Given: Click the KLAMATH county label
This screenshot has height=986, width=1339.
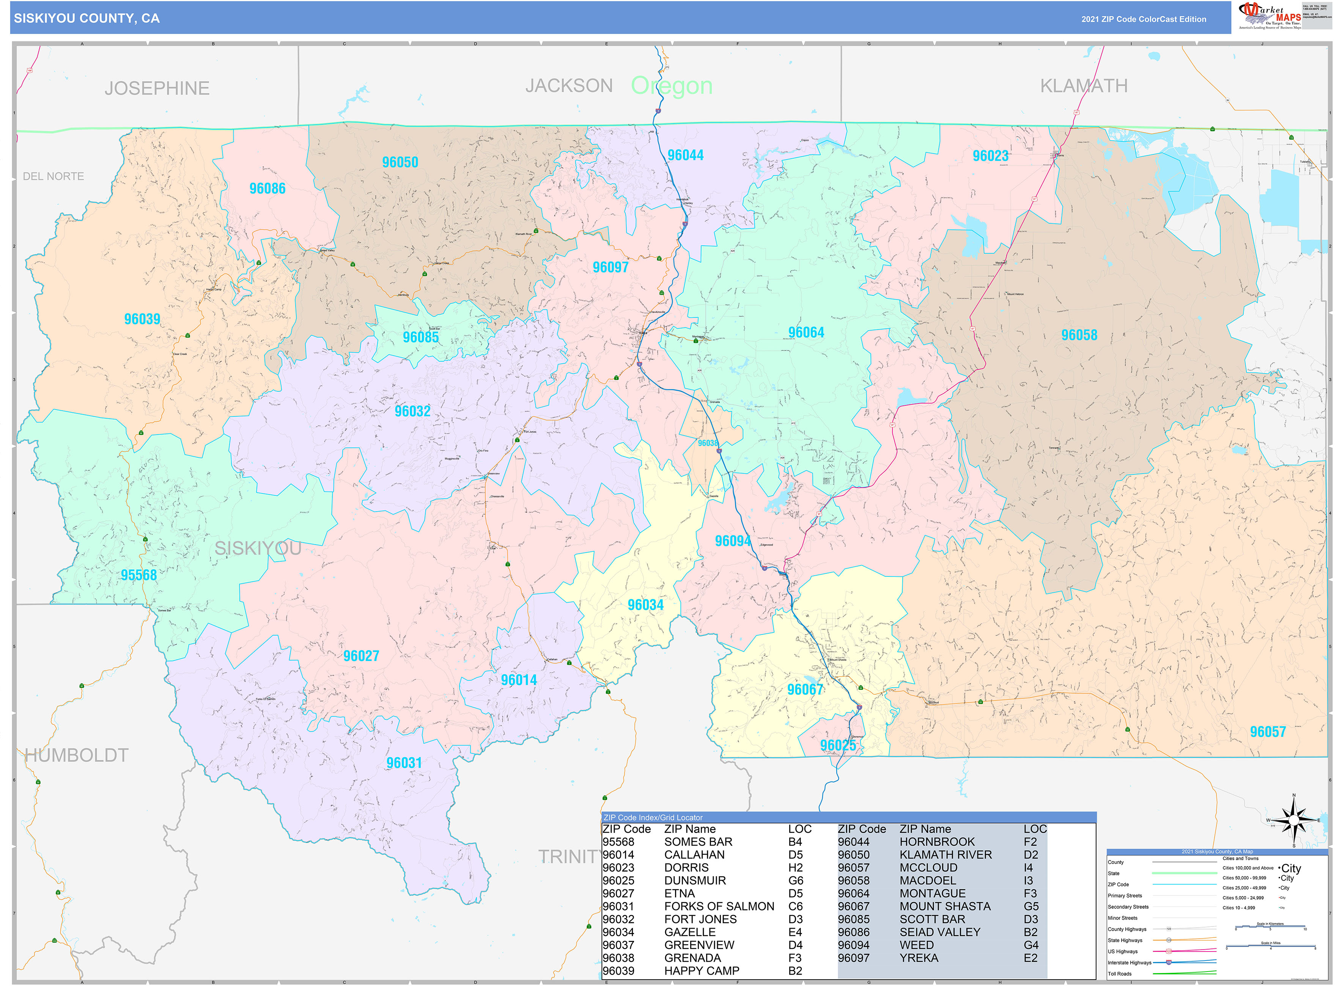Looking at the screenshot, I should (x=1083, y=86).
